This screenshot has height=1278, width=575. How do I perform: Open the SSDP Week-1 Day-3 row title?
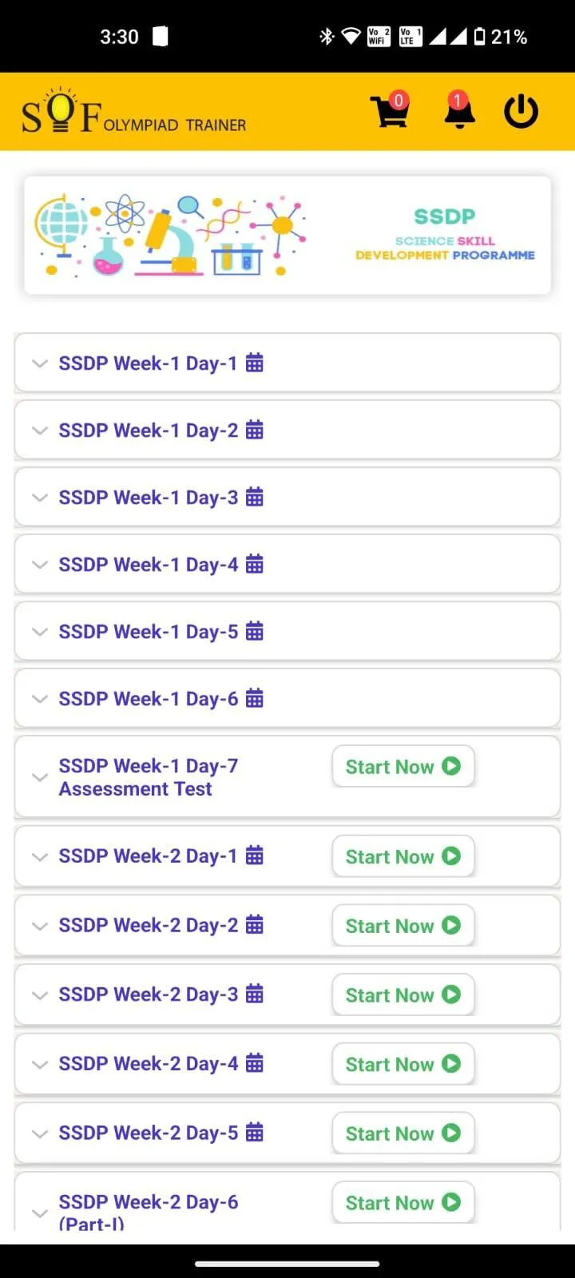[x=148, y=498]
